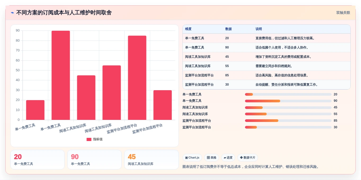Click the progress bar with value 45
The width and height of the screenshot is (361, 180).
click(288, 108)
